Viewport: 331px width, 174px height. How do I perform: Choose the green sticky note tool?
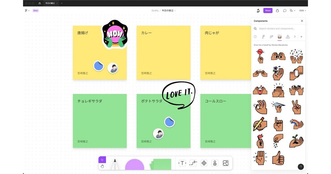pos(160,164)
